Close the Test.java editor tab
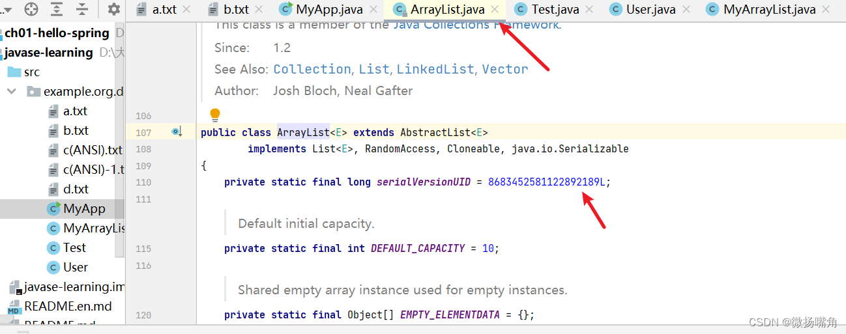This screenshot has width=846, height=334. tap(590, 9)
